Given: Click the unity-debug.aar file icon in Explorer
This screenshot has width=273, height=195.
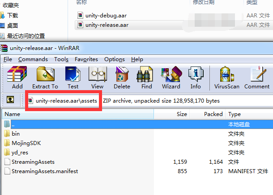Looking at the screenshot, I should [80, 15].
